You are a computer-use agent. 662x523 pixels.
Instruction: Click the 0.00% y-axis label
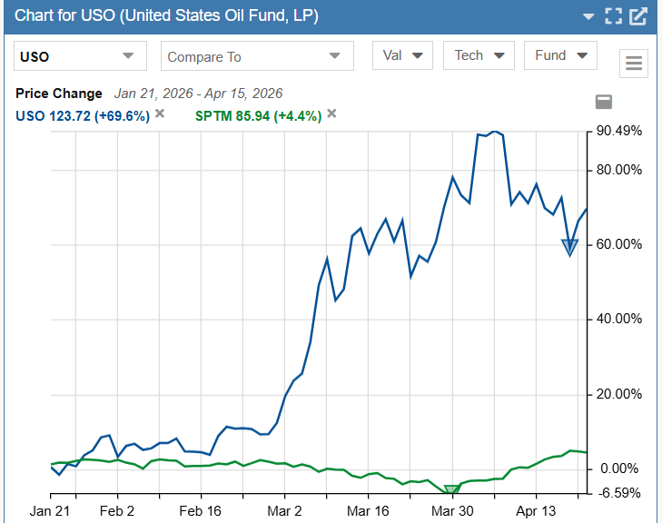620,469
